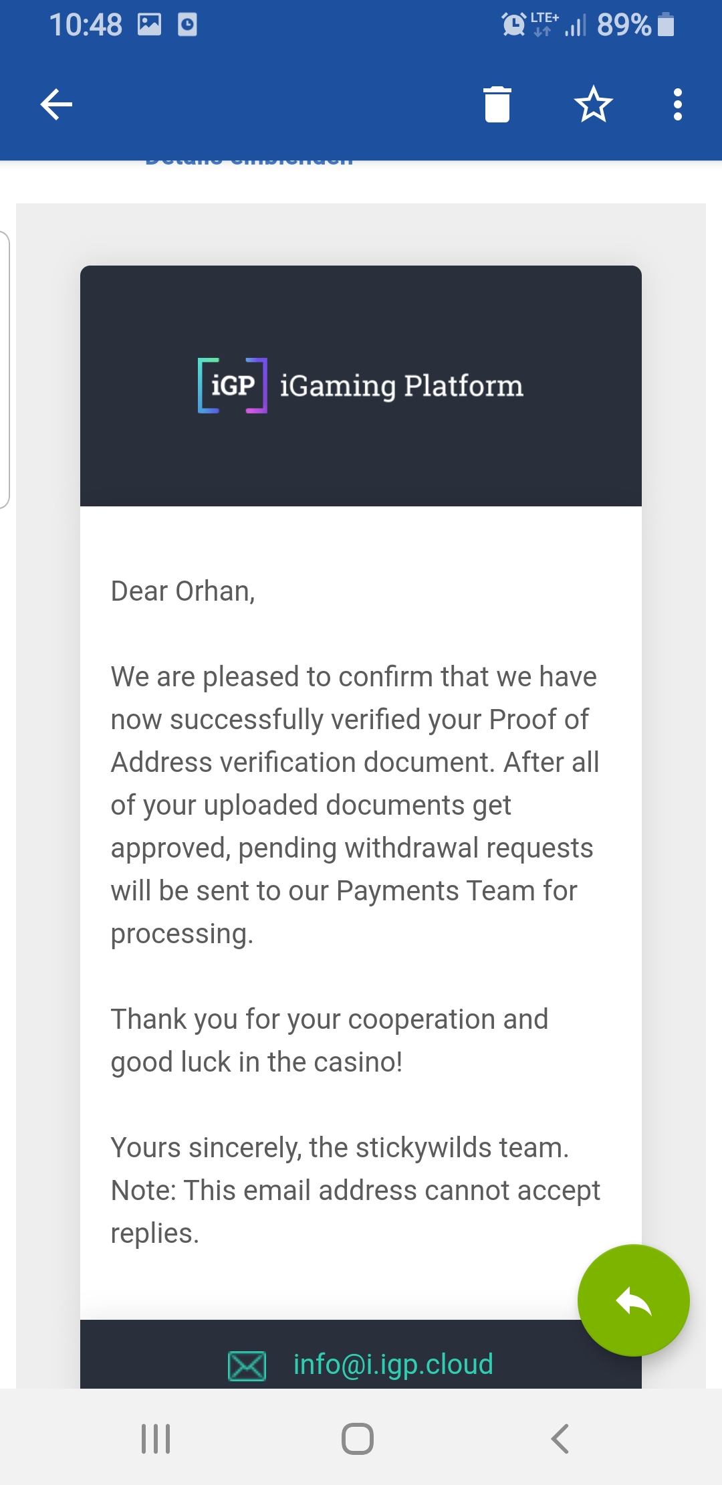The image size is (722, 1485).
Task: Tap the clock notification icon near the time
Action: click(x=187, y=25)
